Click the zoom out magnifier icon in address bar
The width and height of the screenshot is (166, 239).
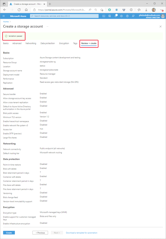[96, 10]
